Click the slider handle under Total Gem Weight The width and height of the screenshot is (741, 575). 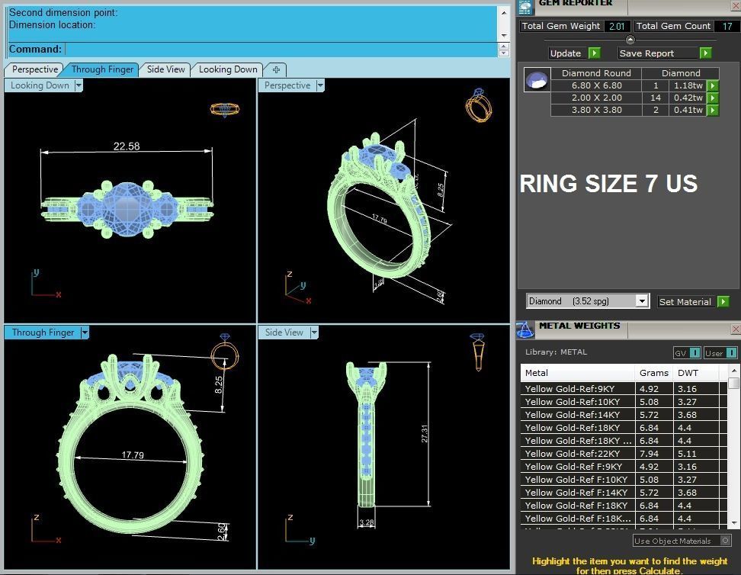[x=630, y=40]
